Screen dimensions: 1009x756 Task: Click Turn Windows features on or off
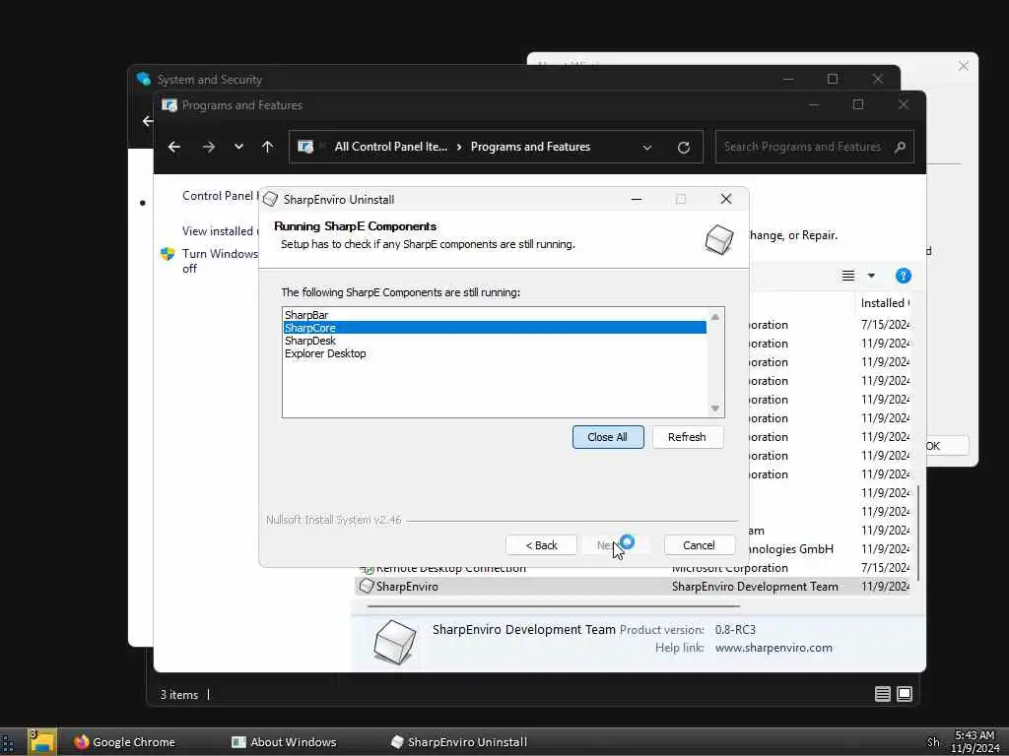pos(220,261)
